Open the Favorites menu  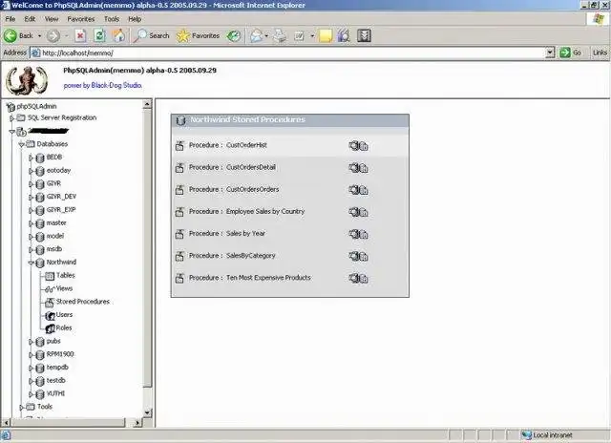point(81,19)
